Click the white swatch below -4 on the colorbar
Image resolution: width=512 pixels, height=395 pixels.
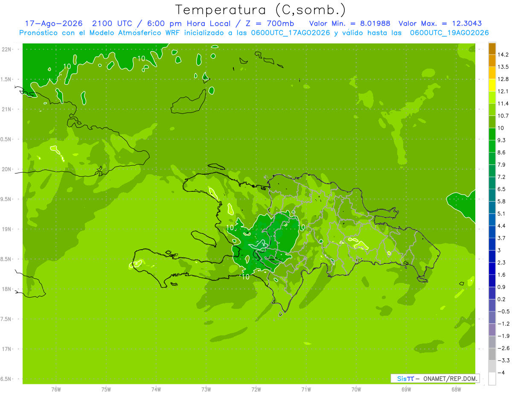(492, 379)
